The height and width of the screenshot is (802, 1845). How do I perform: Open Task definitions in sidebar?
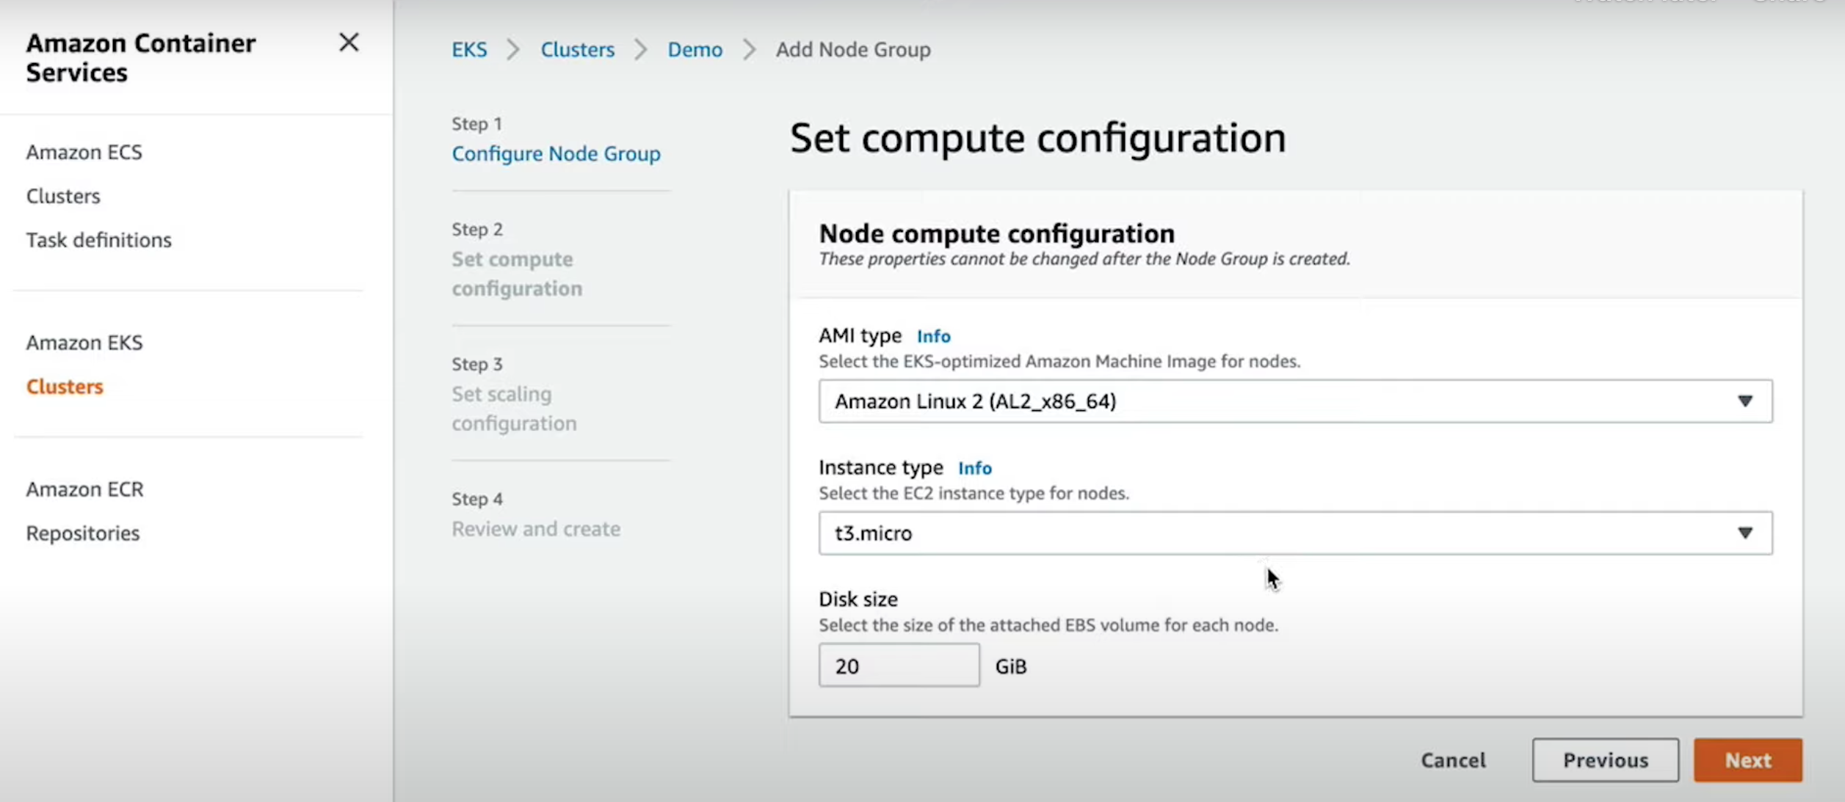pos(99,240)
